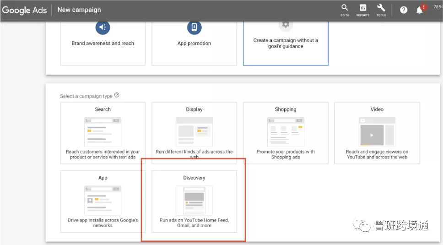
Task: Select the Shopping campaign type
Action: tap(286, 133)
